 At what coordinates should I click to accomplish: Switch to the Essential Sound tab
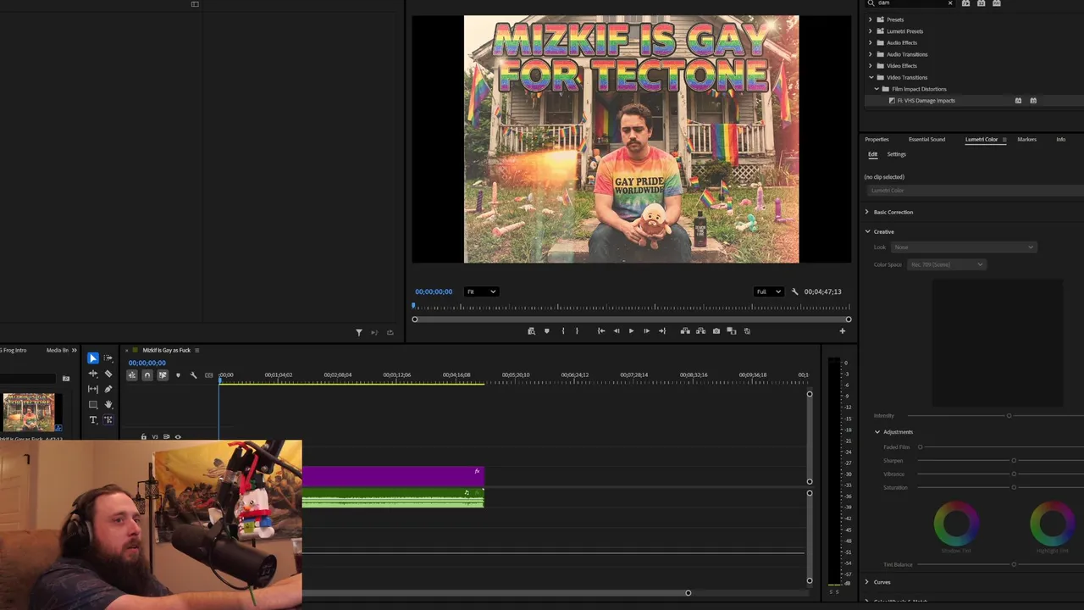click(926, 139)
